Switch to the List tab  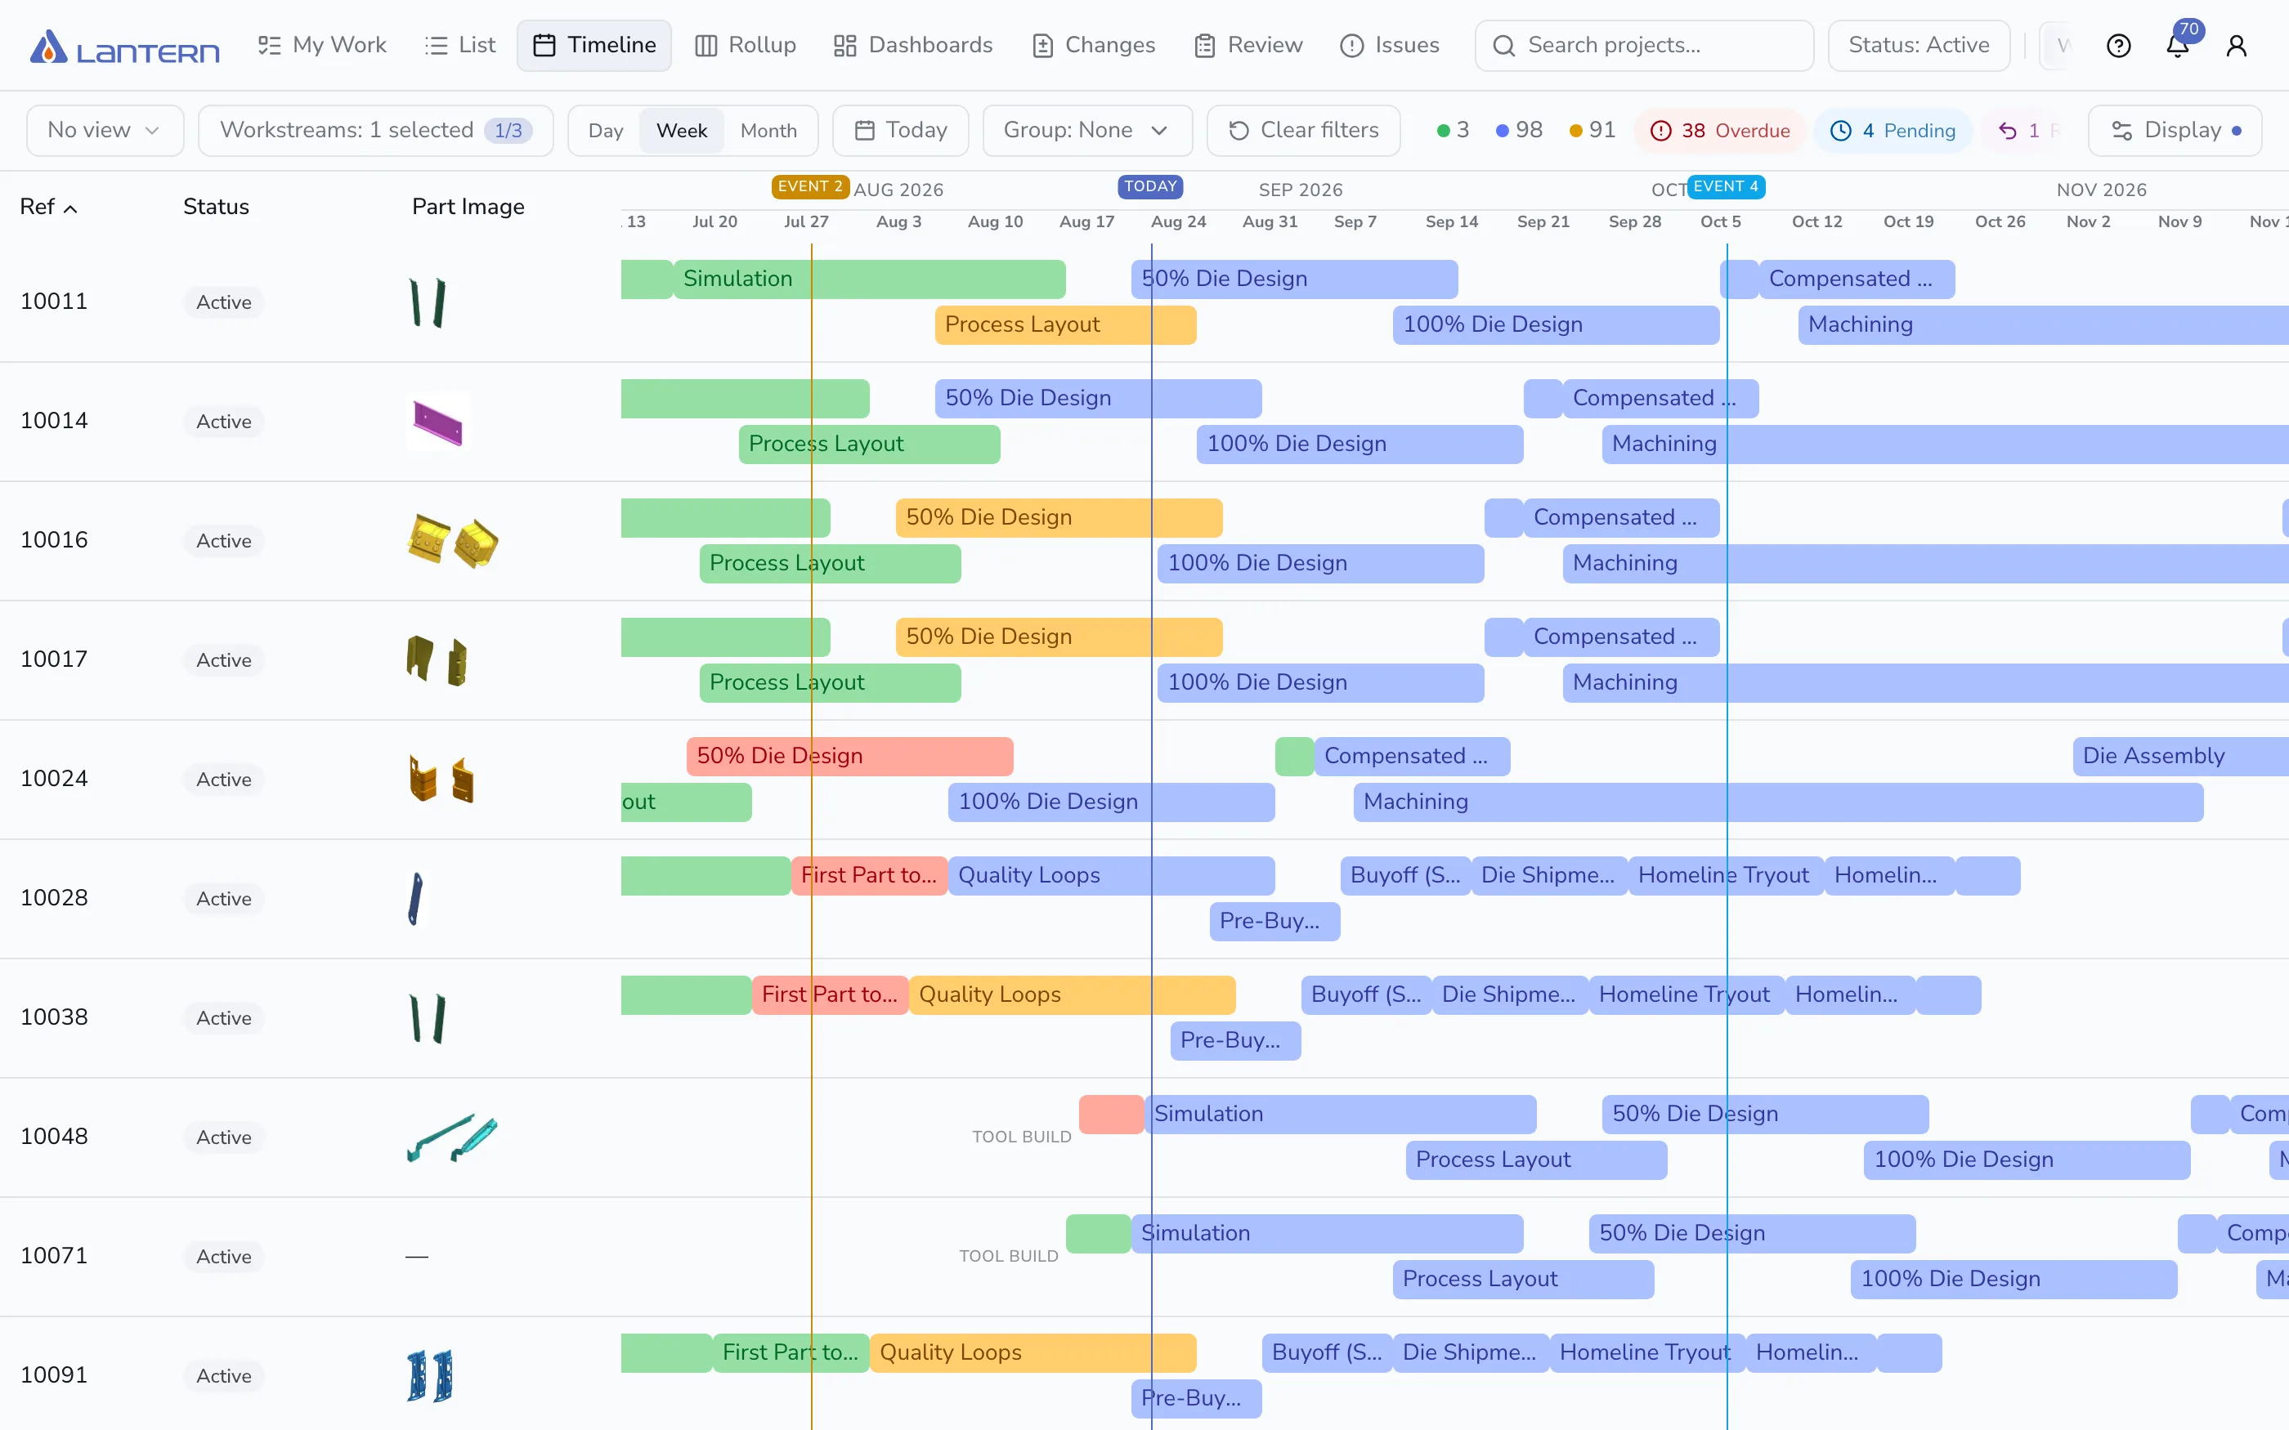[459, 46]
